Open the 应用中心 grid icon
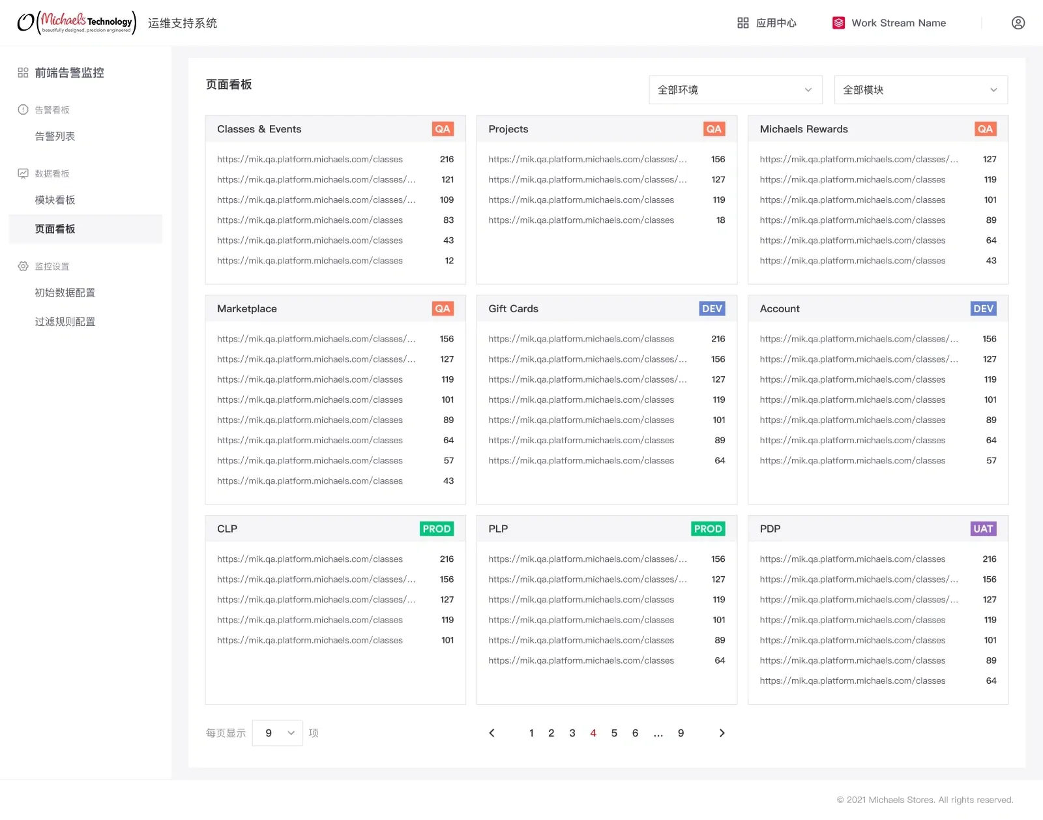 coord(743,23)
